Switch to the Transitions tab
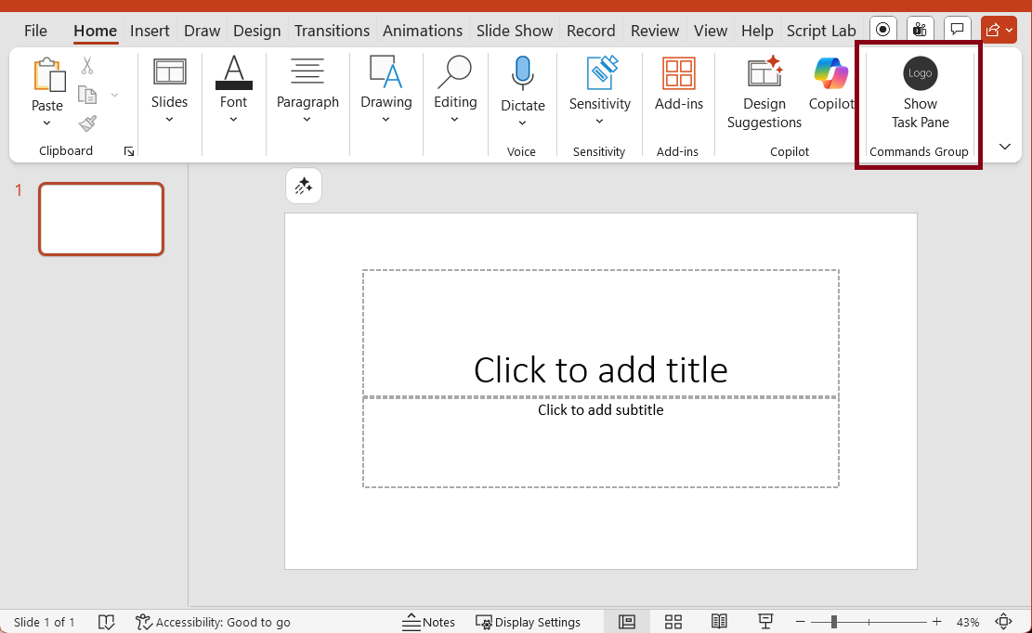Viewport: 1032px width, 633px height. 331,30
